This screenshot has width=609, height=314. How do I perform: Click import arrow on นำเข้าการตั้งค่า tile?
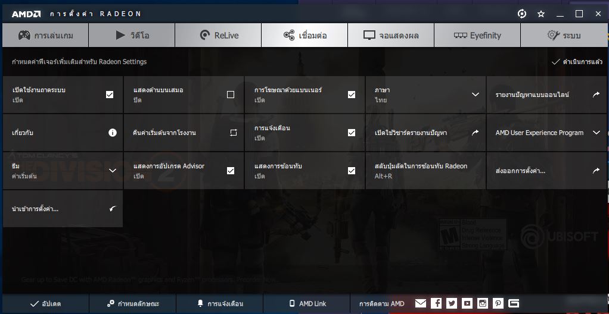click(x=113, y=209)
